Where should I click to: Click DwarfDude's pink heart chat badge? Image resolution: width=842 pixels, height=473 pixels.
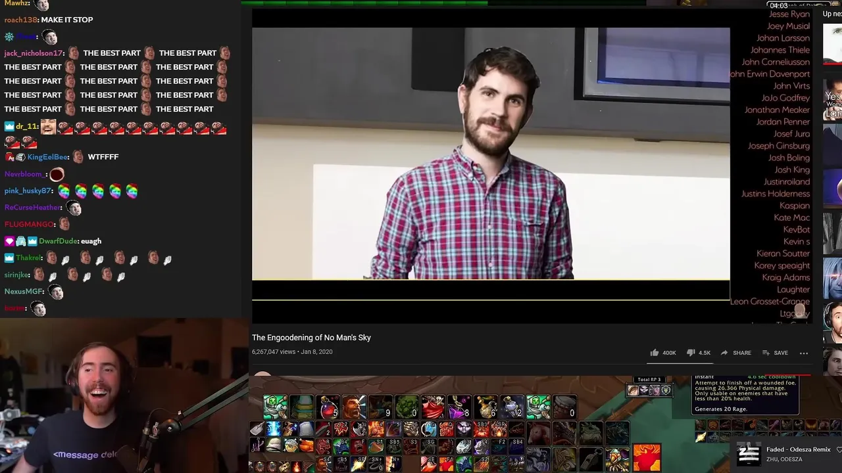(9, 241)
